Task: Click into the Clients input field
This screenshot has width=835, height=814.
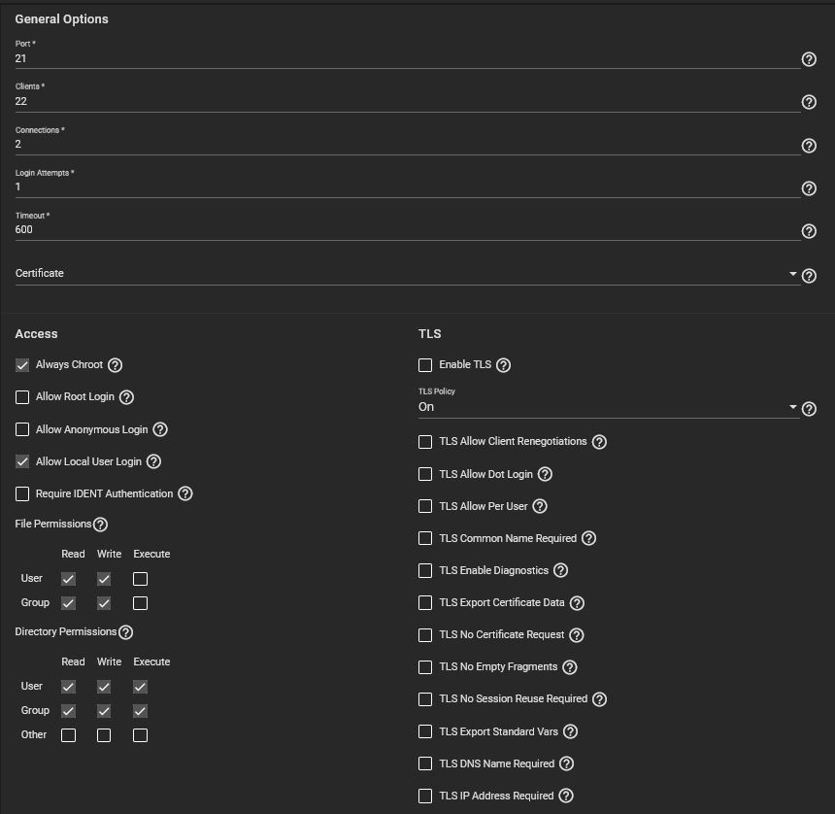Action: (406, 101)
